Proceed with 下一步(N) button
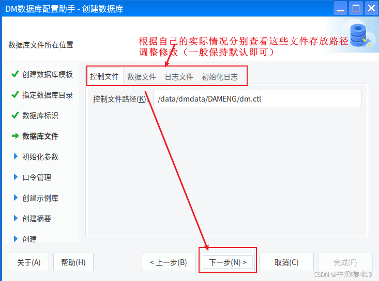 coord(228,262)
